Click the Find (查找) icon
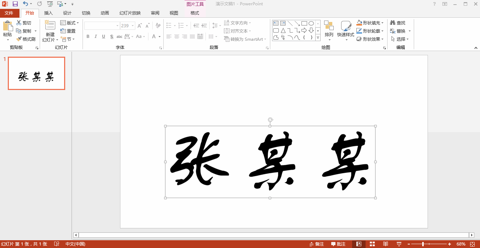 (393, 23)
